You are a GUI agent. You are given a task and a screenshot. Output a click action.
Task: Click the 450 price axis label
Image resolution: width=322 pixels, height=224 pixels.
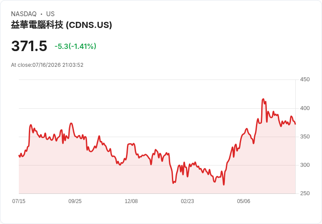[x=305, y=79]
